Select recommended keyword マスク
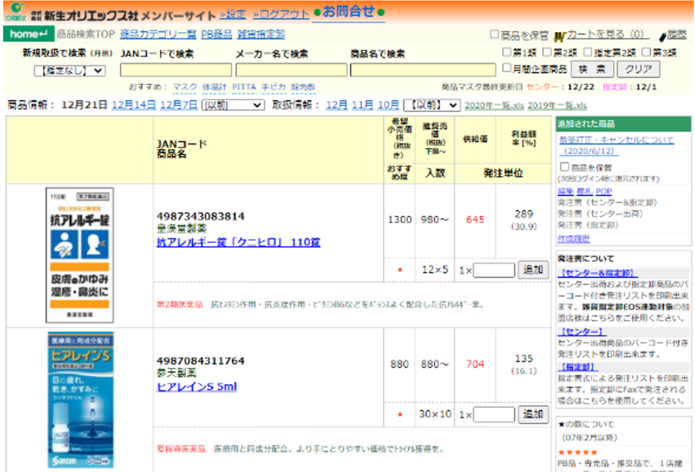 (185, 88)
